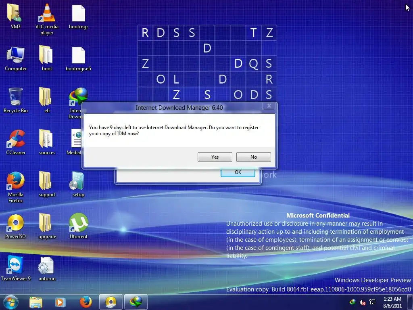Click No in the IDM dialog

click(254, 157)
